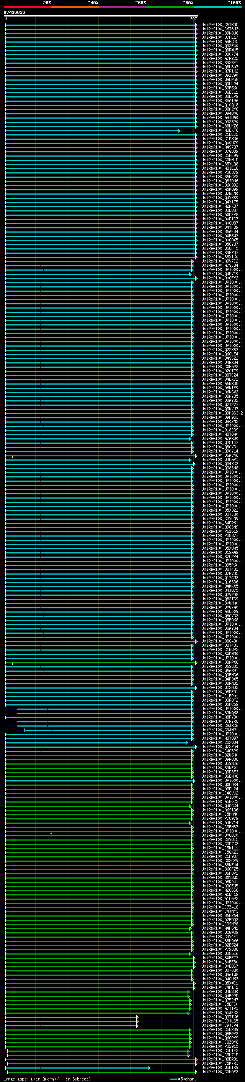Click the white query ruler bar
Viewport: 245px width, 1082px height.
coord(101,15)
